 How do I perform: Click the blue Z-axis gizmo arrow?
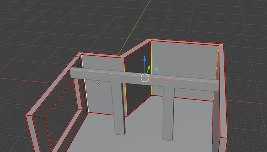point(145,59)
